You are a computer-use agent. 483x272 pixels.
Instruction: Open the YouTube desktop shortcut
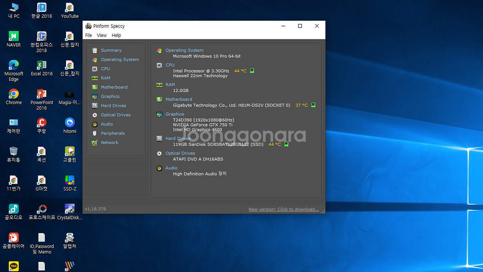click(x=70, y=11)
